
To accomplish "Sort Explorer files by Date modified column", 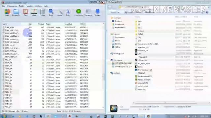I will [181, 17].
